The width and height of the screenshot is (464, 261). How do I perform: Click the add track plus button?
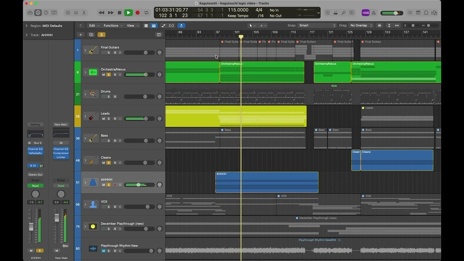click(80, 35)
